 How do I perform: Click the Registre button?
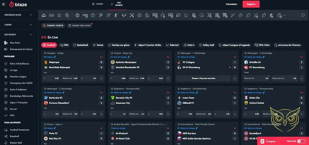click(251, 4)
